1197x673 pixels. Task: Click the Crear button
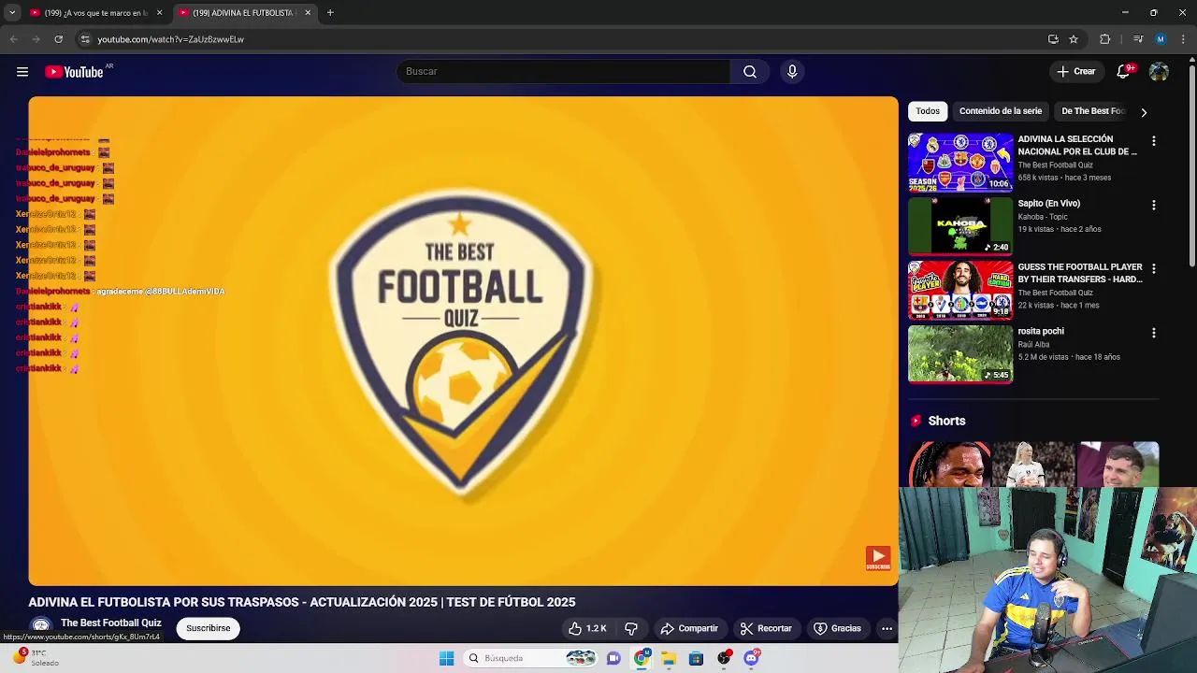(1075, 72)
